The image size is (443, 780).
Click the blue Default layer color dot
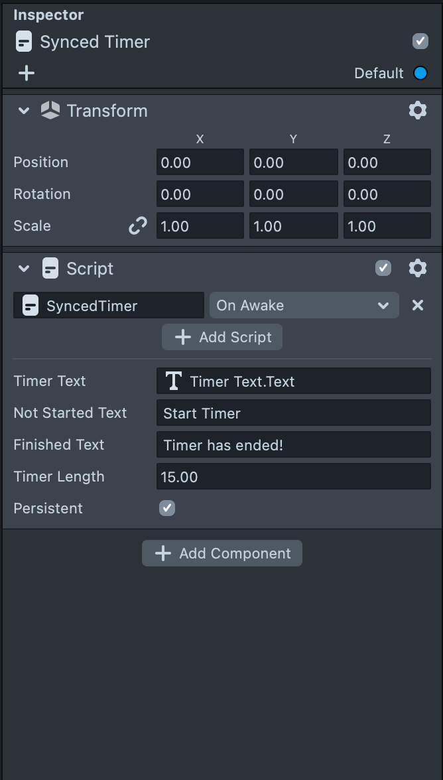coord(420,73)
